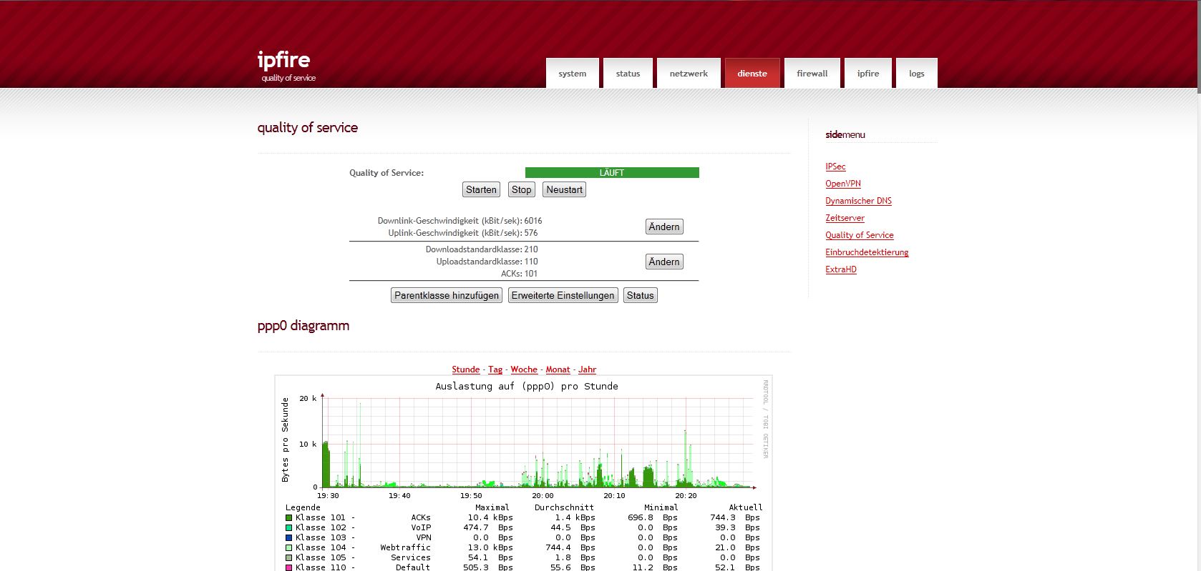Click Ändern for default class settings
The height and width of the screenshot is (571, 1201).
click(x=663, y=262)
